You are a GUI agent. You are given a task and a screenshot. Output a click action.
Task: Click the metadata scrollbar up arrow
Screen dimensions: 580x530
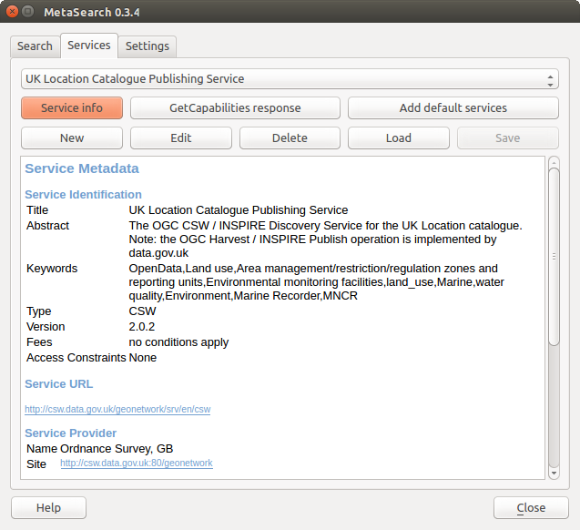tap(554, 163)
